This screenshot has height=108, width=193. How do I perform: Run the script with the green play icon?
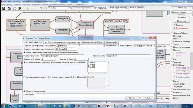click(x=20, y=8)
